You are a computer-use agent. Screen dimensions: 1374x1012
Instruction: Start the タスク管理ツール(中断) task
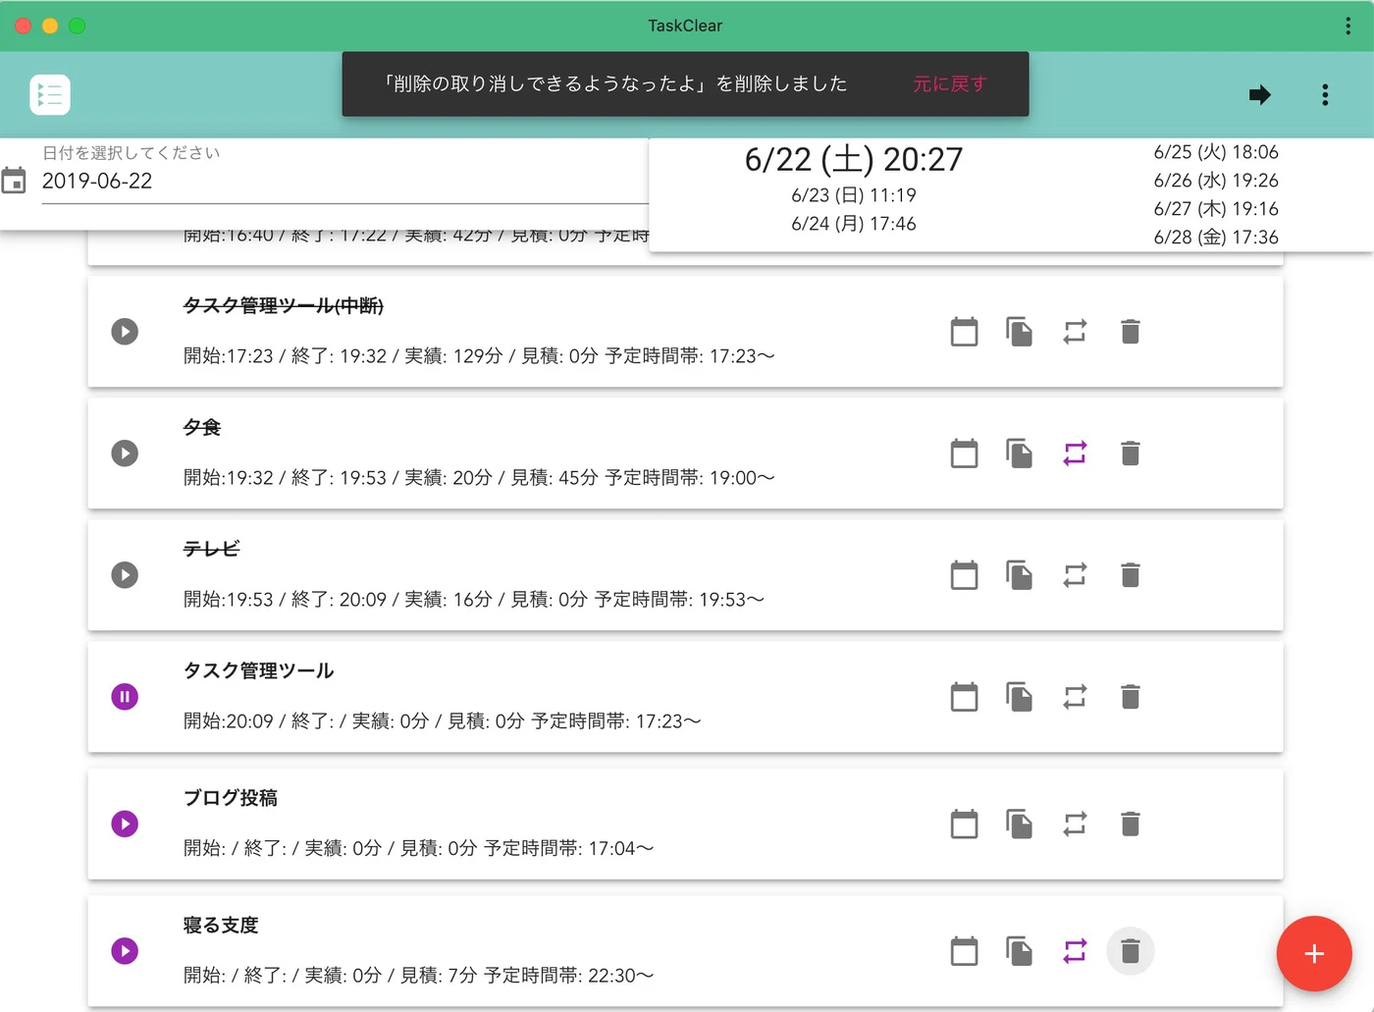click(125, 332)
